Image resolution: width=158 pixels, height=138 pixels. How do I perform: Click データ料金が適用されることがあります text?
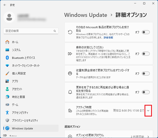[93, 77]
